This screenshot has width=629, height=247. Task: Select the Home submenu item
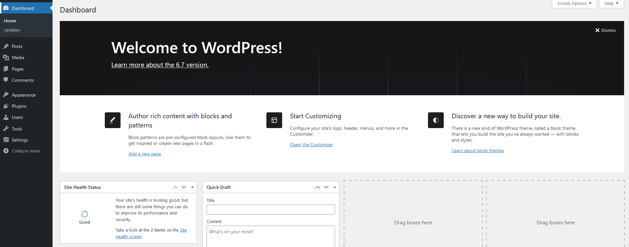tap(10, 21)
